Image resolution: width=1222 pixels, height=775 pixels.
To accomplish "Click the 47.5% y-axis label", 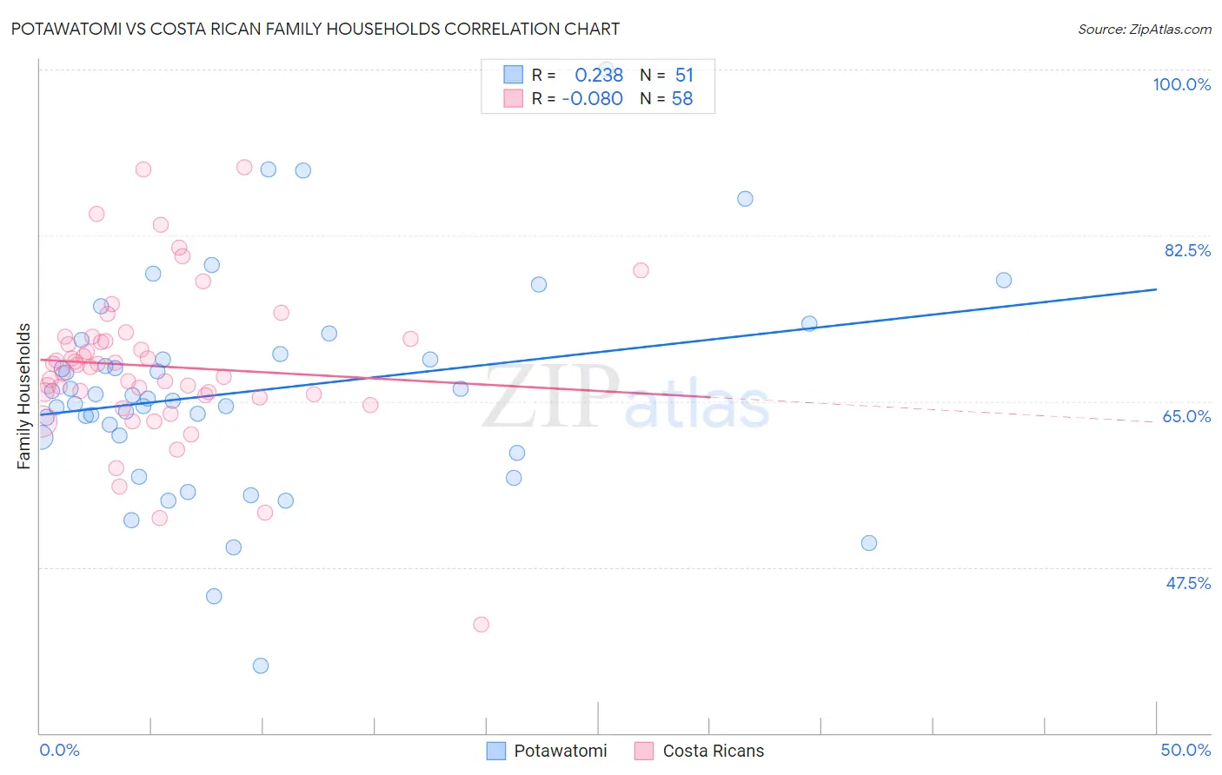I will [1188, 583].
